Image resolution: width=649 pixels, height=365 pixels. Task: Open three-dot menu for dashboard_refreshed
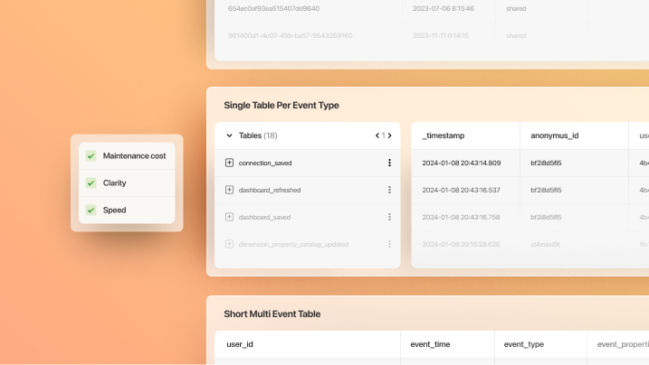pyautogui.click(x=389, y=190)
